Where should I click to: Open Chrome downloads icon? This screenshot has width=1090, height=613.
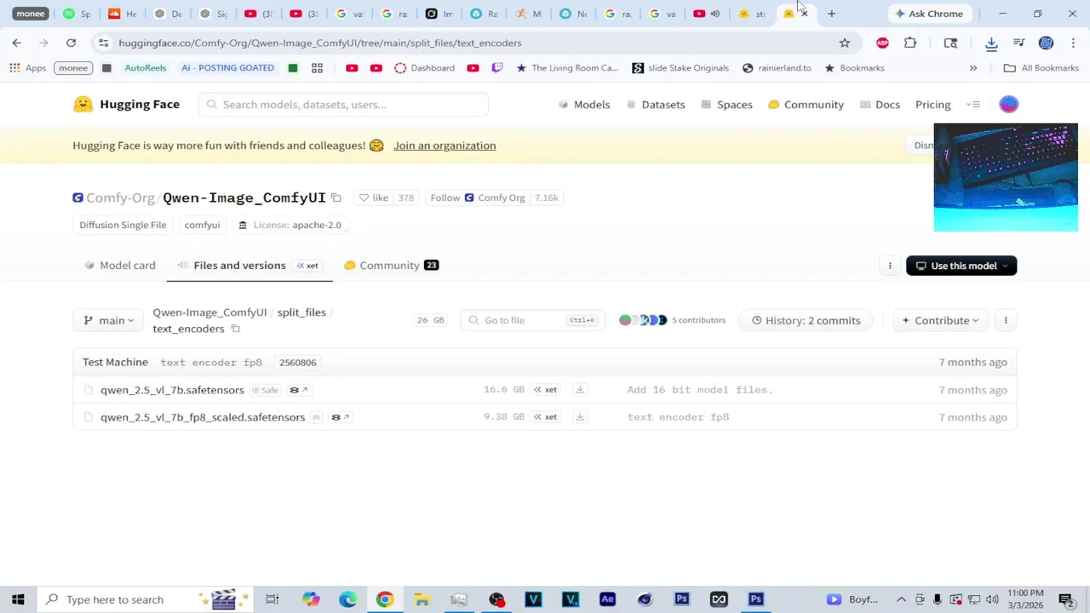point(991,43)
